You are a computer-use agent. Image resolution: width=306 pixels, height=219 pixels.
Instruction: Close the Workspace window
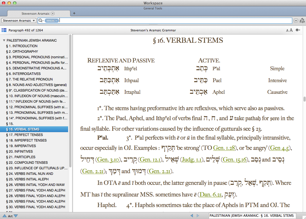(x=4, y=3)
